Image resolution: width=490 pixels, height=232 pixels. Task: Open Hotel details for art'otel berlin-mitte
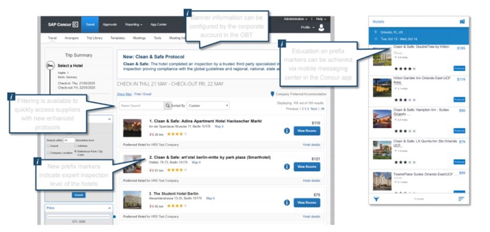coord(312,180)
